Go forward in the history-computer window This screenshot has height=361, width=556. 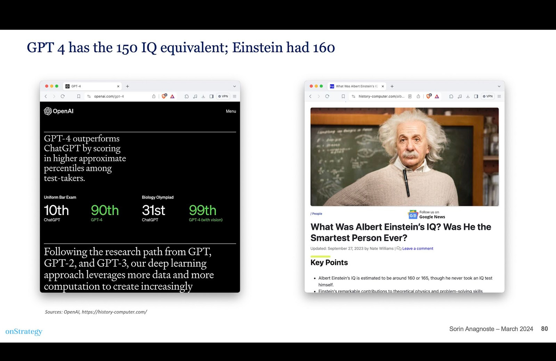[x=319, y=97]
